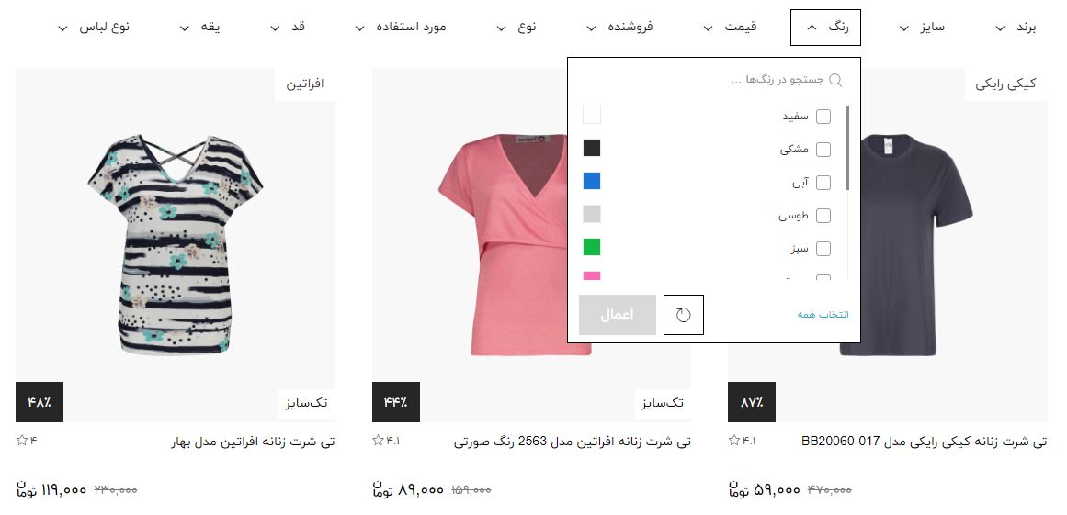Click the rating star of the pink 2563 shirt
1067x515 pixels.
click(379, 441)
